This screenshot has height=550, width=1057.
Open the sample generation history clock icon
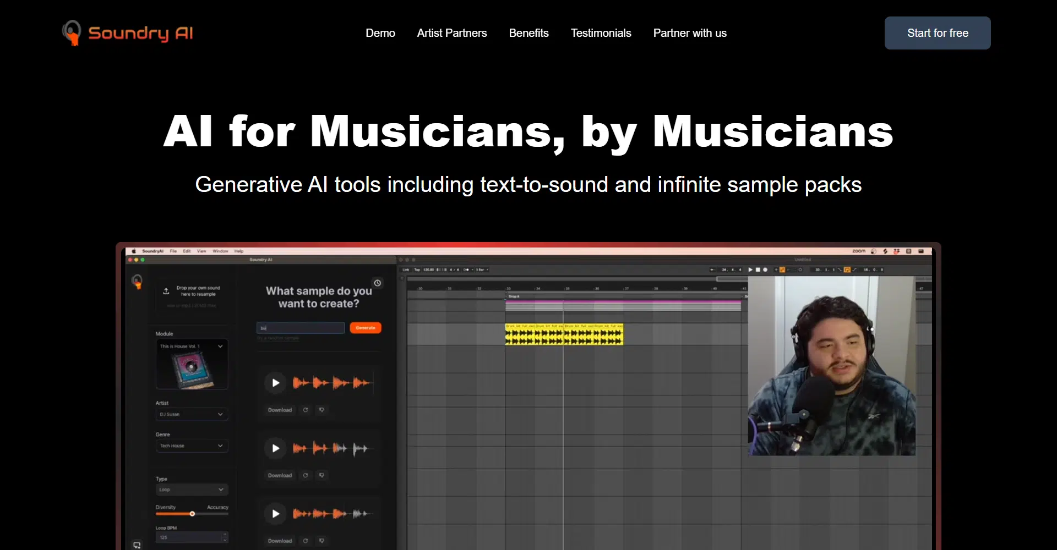(378, 283)
